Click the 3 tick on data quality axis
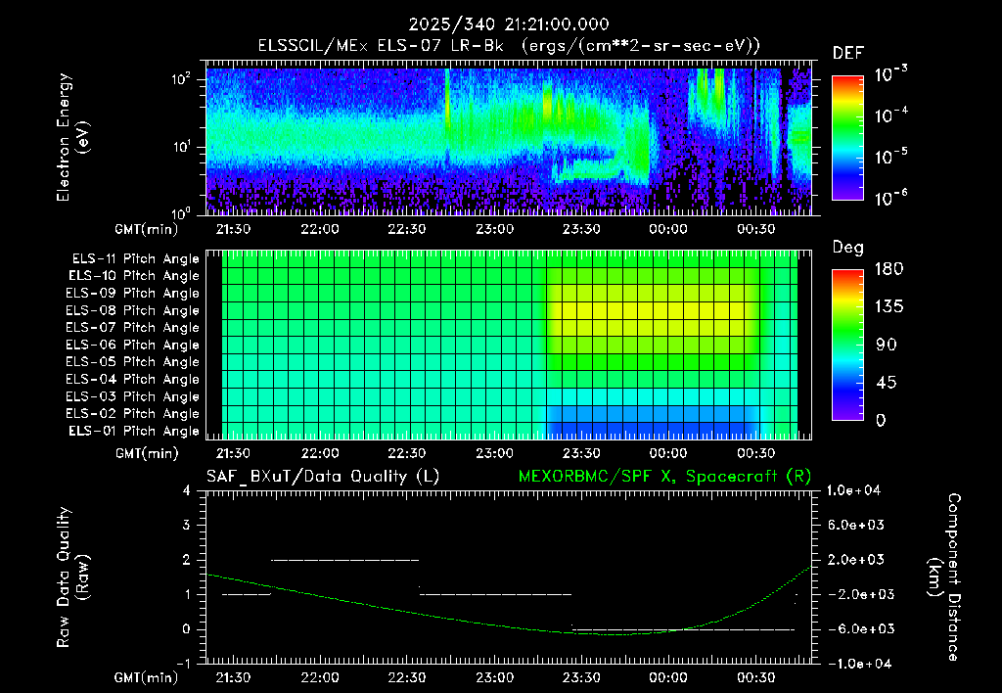The image size is (1002, 693). click(x=187, y=525)
